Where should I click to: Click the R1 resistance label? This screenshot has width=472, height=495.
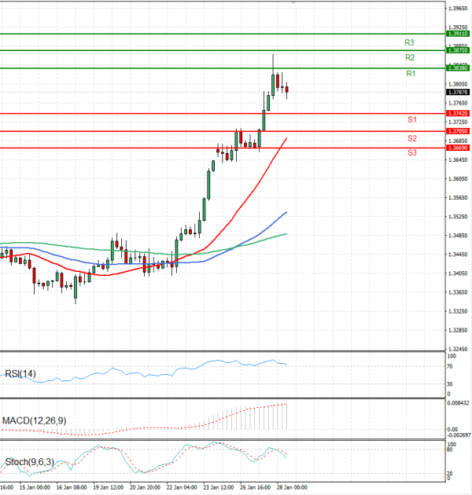coord(411,74)
